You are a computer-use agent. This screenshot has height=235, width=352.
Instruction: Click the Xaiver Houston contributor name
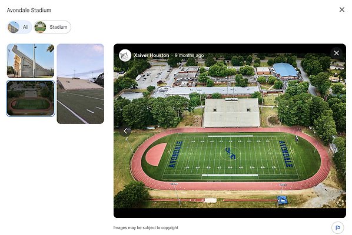(151, 55)
